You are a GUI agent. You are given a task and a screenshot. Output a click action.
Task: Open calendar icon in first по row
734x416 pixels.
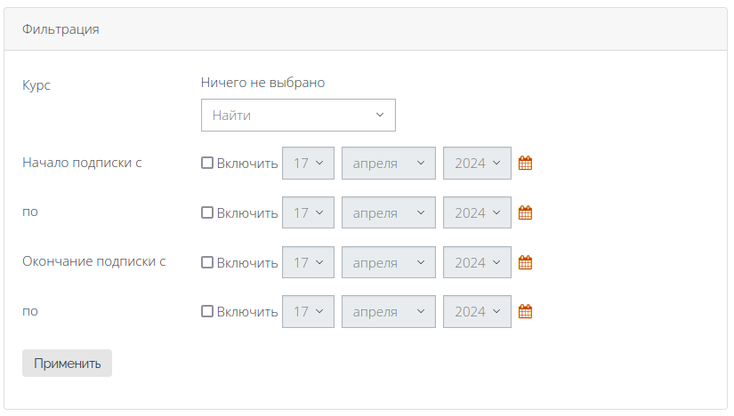coord(525,212)
